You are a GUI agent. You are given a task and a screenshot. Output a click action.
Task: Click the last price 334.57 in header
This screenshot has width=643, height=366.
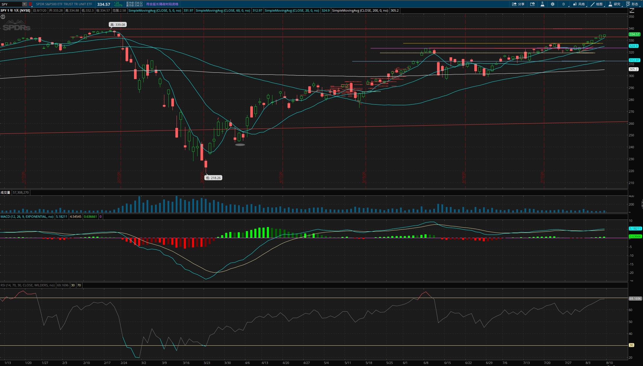(104, 4)
